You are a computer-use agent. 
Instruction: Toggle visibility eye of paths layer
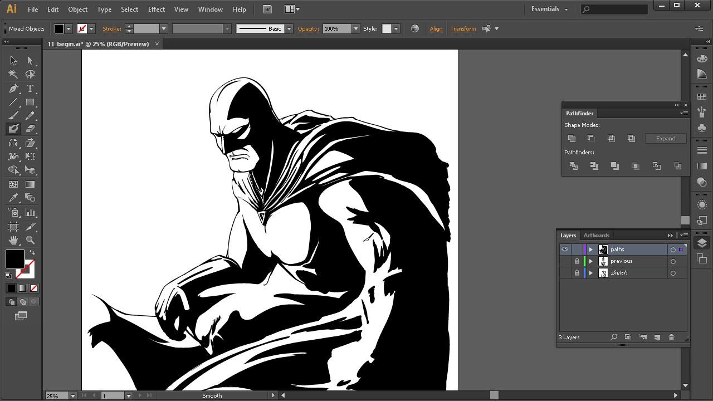pos(565,250)
